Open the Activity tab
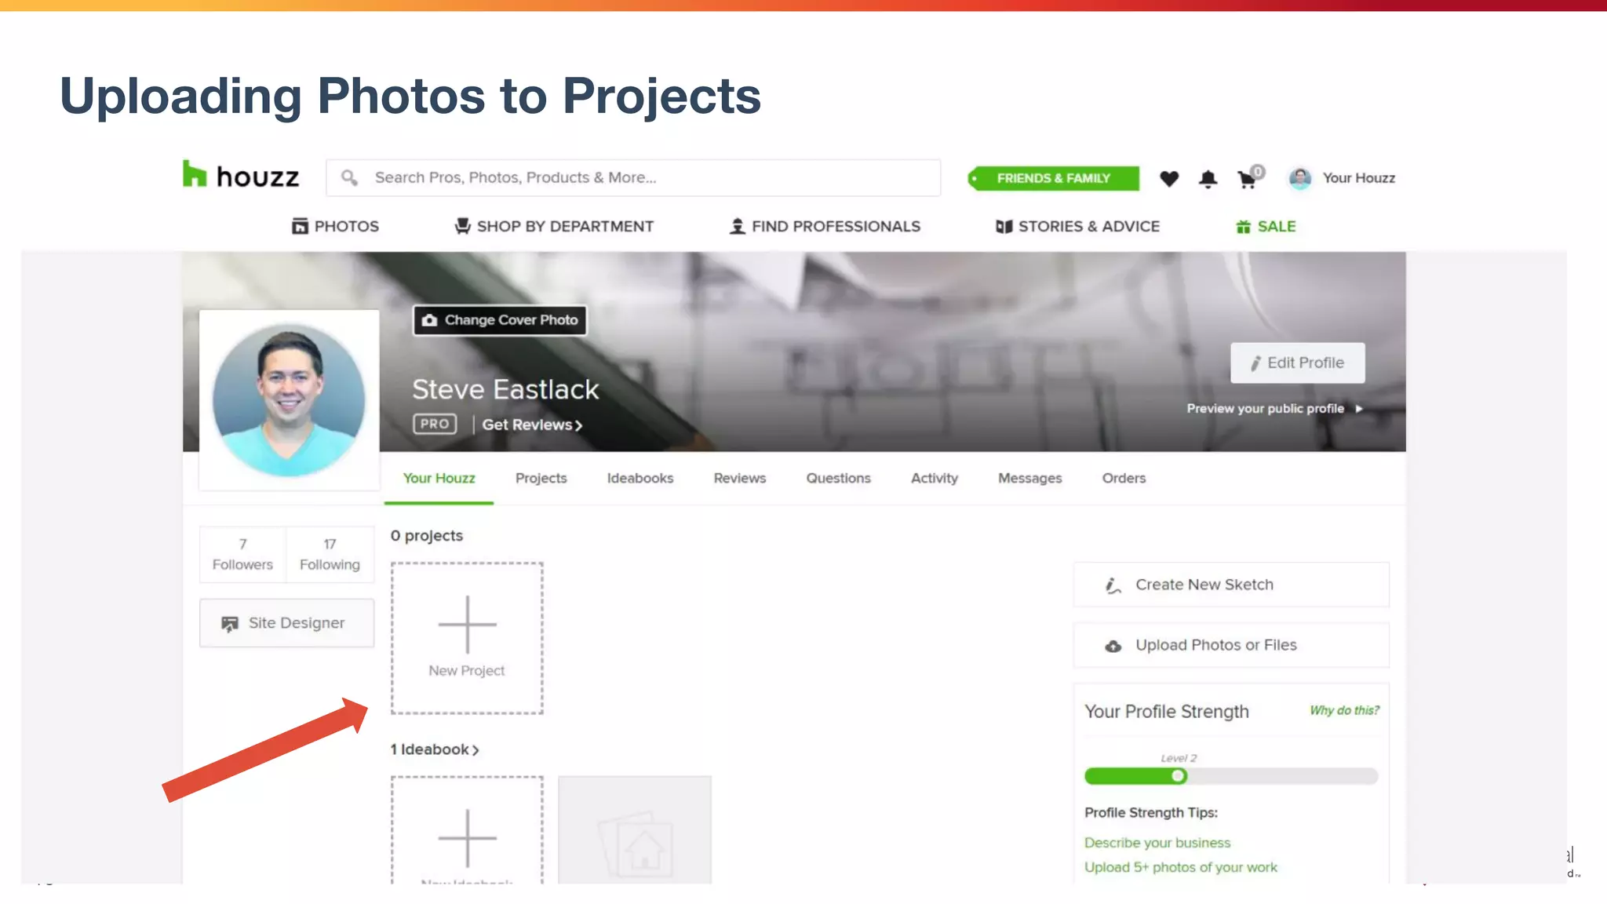Screen dimensions: 1607x904 [934, 478]
